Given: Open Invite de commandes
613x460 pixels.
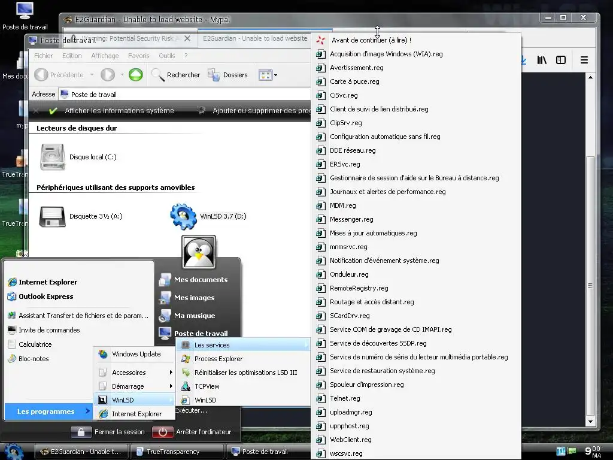Looking at the screenshot, I should point(44,330).
